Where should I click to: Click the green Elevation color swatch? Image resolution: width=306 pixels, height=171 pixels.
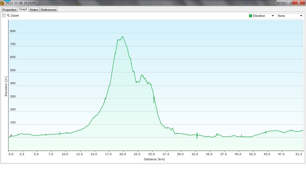click(x=250, y=16)
